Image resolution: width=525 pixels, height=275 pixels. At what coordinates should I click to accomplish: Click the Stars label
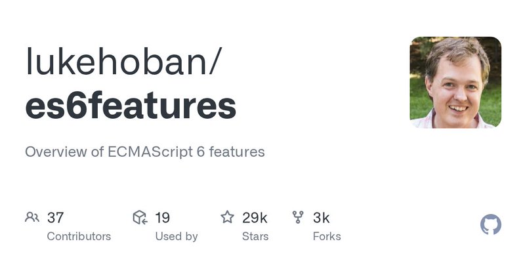coord(255,236)
